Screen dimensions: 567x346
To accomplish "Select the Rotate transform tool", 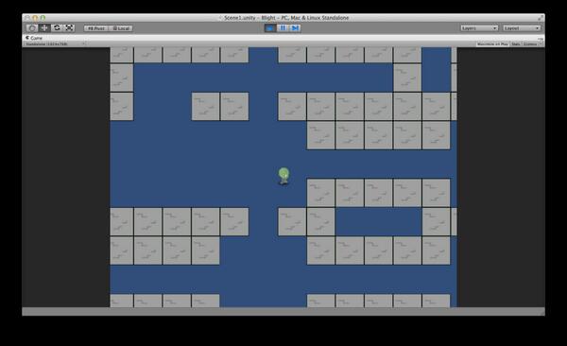I will 57,27.
